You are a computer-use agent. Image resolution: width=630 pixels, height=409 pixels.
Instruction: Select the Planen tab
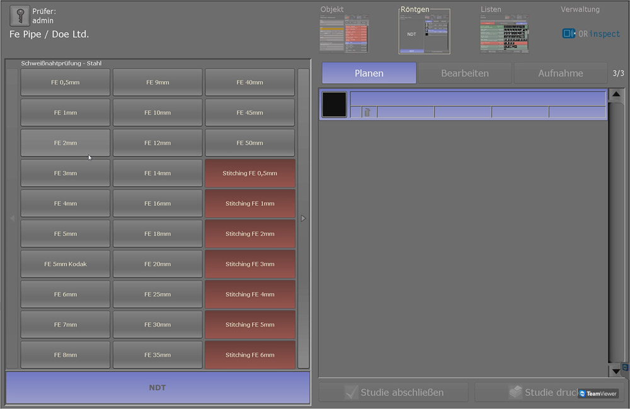369,73
